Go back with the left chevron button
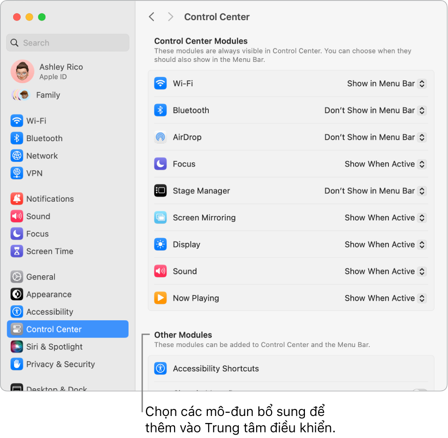The height and width of the screenshot is (438, 448). click(x=152, y=17)
